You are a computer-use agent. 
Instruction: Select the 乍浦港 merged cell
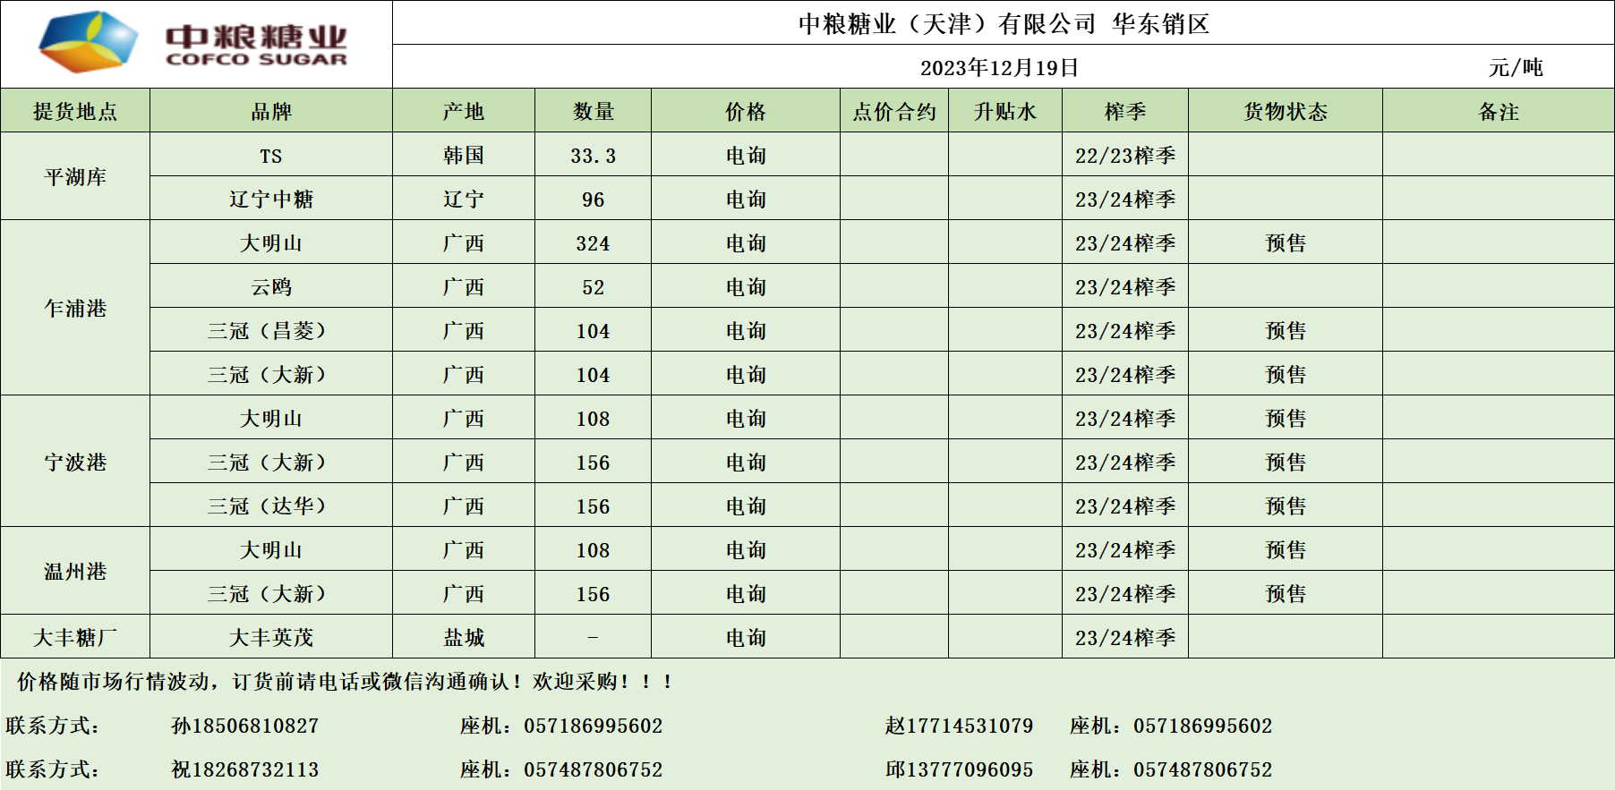75,309
